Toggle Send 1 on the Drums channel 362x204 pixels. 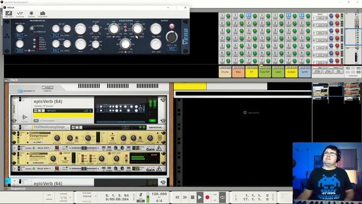[222, 16]
